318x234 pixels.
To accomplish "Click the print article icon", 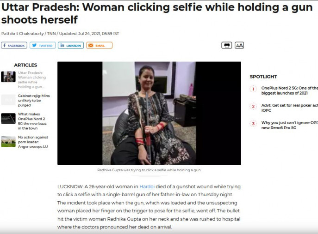I will [226, 45].
